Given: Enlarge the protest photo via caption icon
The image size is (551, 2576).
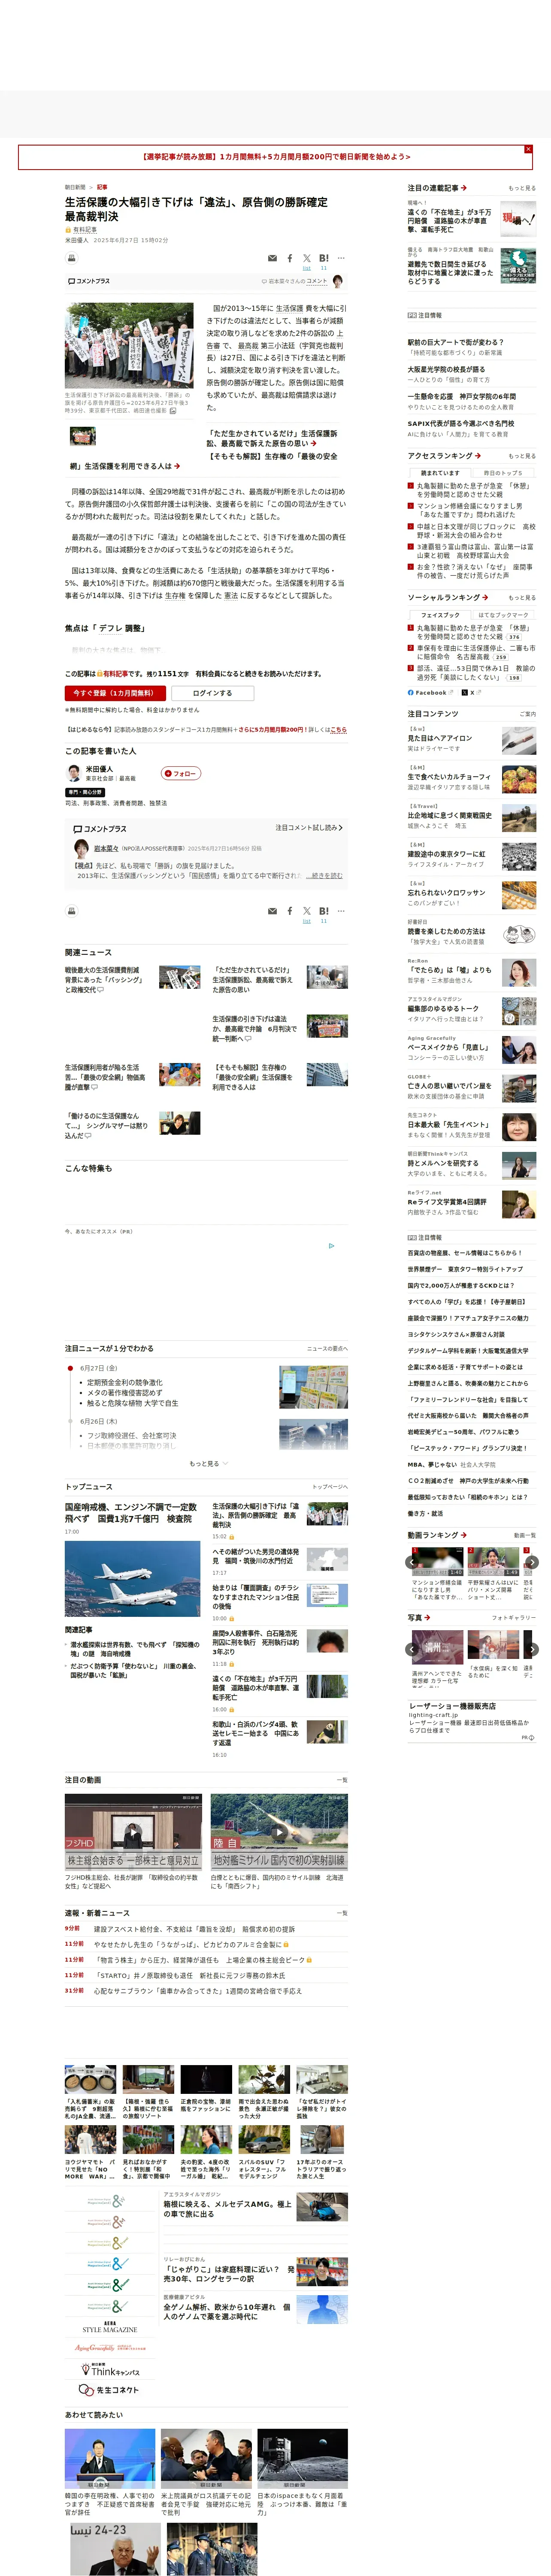Looking at the screenshot, I should [x=172, y=410].
